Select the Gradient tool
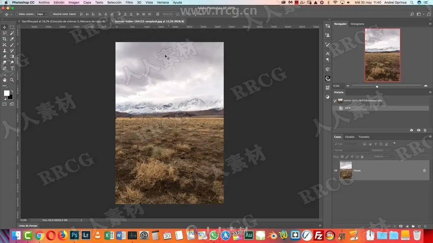Viewport: 433px width, 243px height. pos(12,56)
